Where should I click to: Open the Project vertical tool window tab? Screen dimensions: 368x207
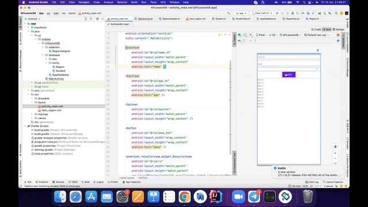pyautogui.click(x=21, y=23)
